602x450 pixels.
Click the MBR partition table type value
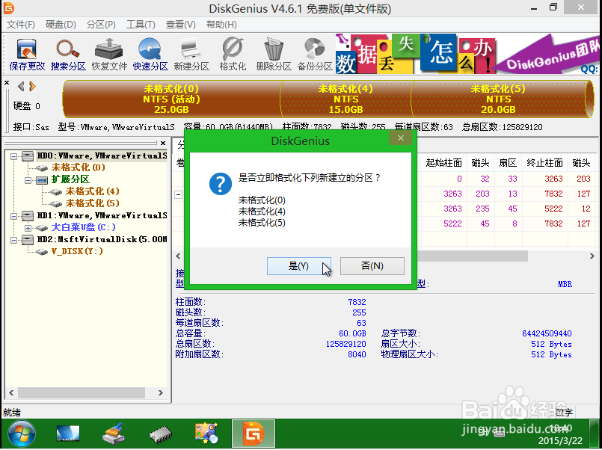point(565,284)
